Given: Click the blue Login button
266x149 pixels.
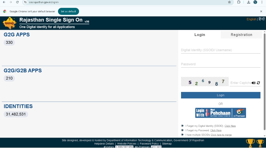Looking at the screenshot, I should click(221, 95).
